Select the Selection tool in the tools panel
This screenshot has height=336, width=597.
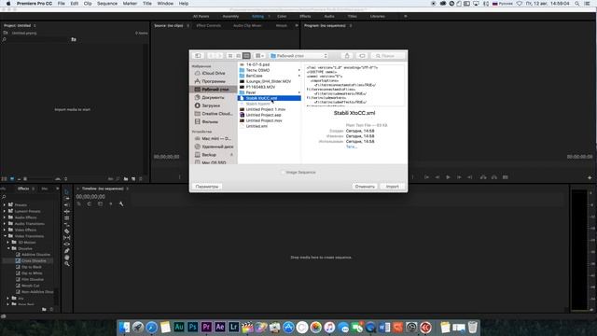(66, 191)
